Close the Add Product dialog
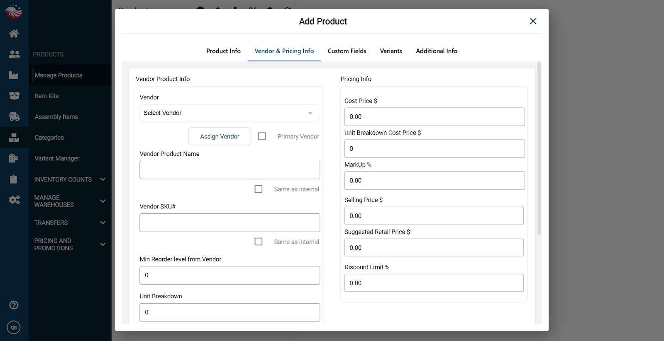 533,21
